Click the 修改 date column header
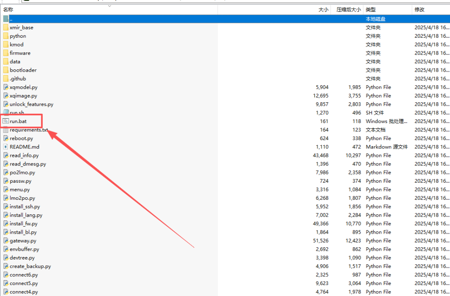Image resolution: width=450 pixels, height=296 pixels. point(419,9)
